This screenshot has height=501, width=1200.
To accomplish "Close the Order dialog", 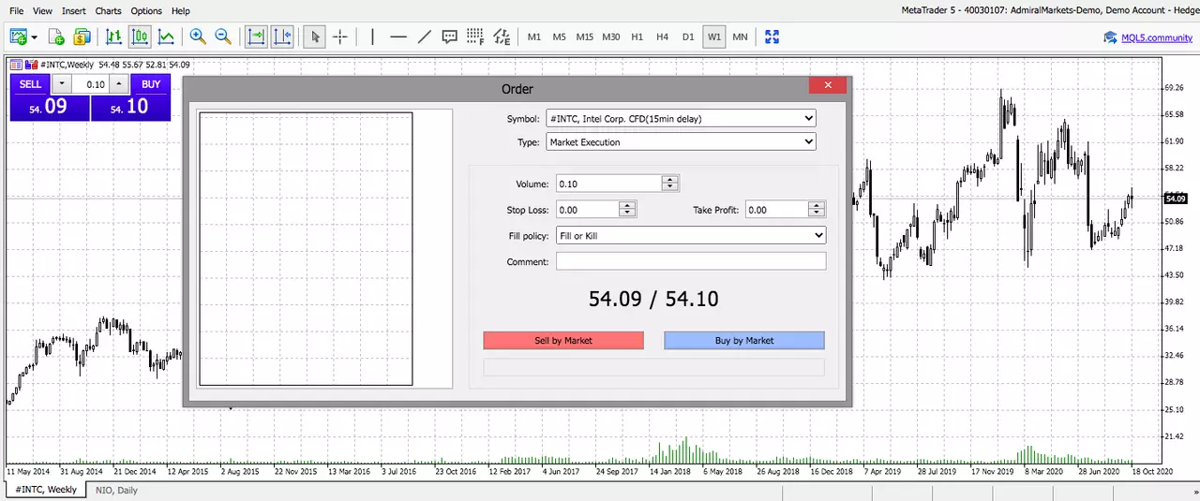I will point(828,85).
